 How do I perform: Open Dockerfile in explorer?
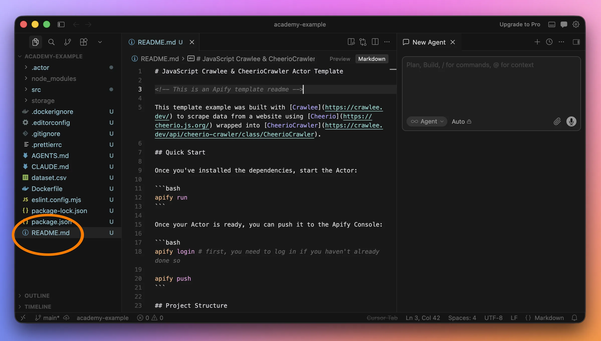(68, 189)
